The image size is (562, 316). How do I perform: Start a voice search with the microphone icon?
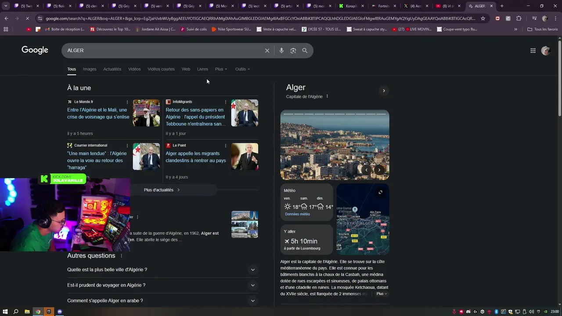coord(281,50)
